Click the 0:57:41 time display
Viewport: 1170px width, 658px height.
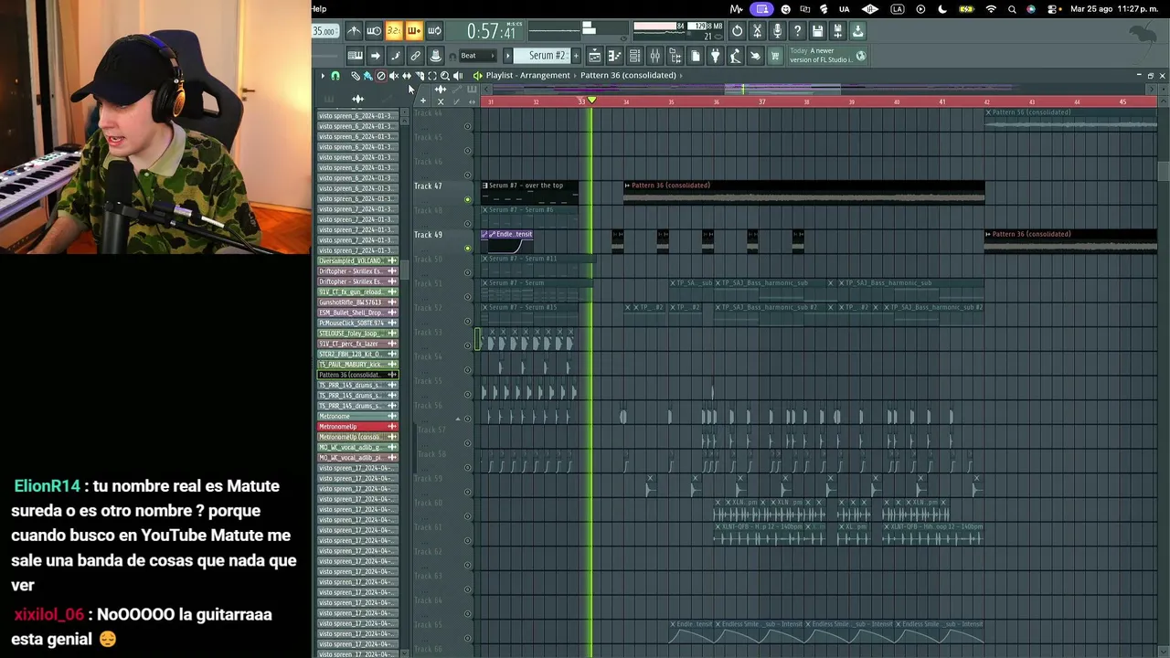pyautogui.click(x=492, y=33)
